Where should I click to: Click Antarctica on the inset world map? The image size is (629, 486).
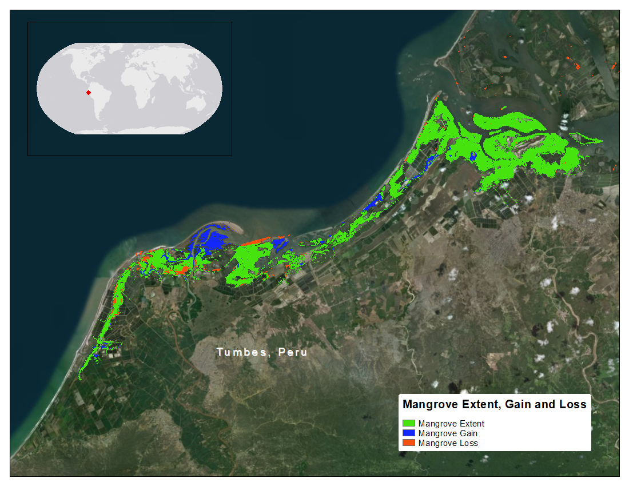129,130
